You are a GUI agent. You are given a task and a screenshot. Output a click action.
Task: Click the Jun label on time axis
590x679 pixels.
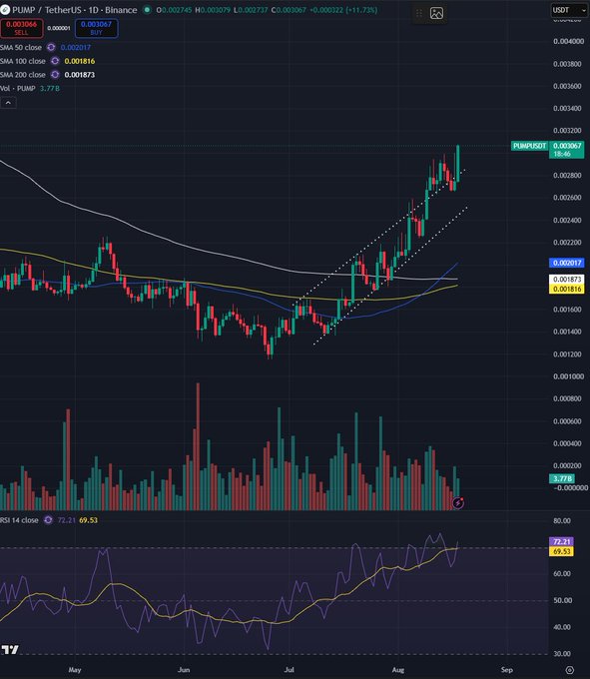coord(184,670)
